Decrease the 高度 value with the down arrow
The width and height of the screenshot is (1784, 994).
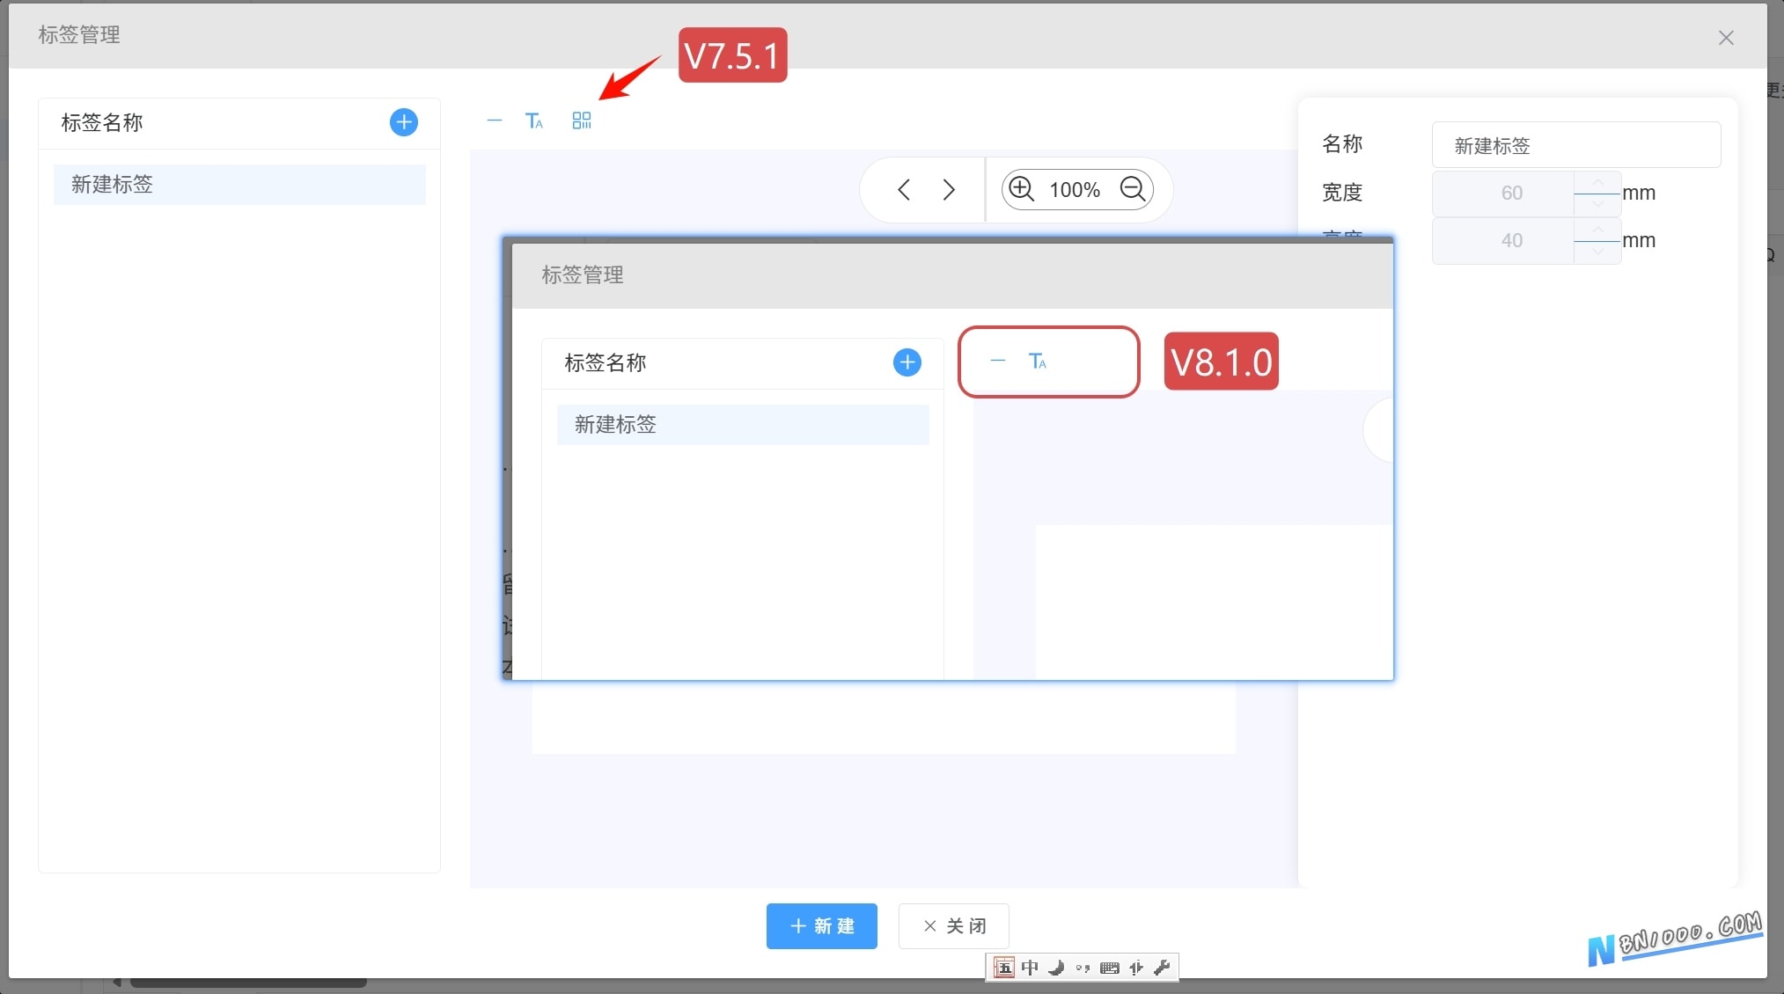click(x=1597, y=252)
